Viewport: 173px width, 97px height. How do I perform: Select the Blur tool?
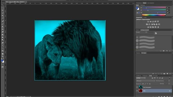pyautogui.click(x=2, y=37)
